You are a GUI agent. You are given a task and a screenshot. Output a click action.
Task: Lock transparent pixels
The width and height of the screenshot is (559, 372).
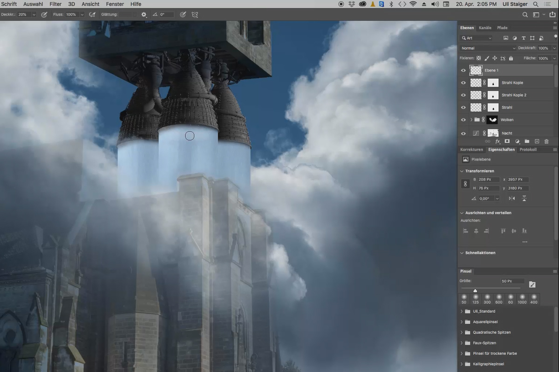point(478,58)
